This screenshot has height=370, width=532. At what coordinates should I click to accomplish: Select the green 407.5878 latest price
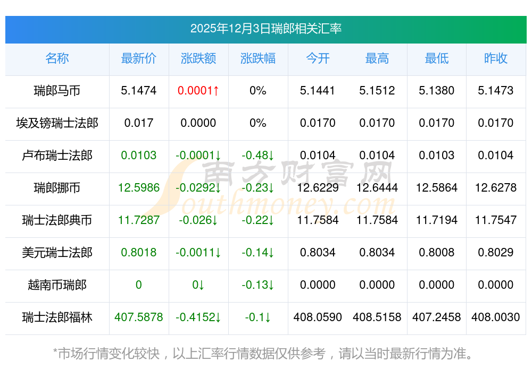coord(138,317)
